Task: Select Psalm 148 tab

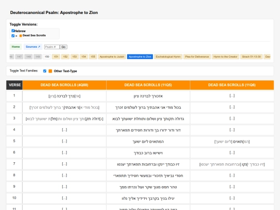Action: pyautogui.click(x=29, y=57)
